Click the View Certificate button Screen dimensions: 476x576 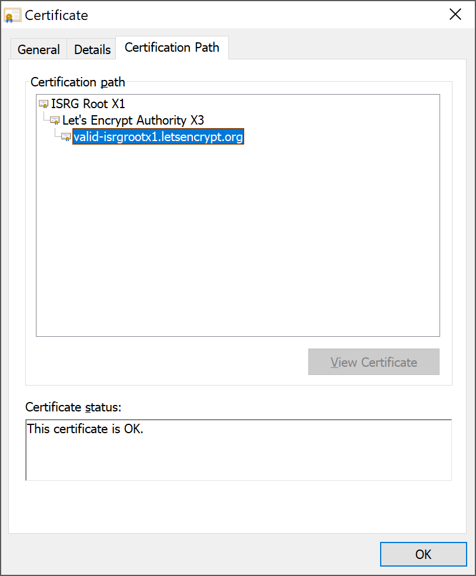pyautogui.click(x=374, y=362)
